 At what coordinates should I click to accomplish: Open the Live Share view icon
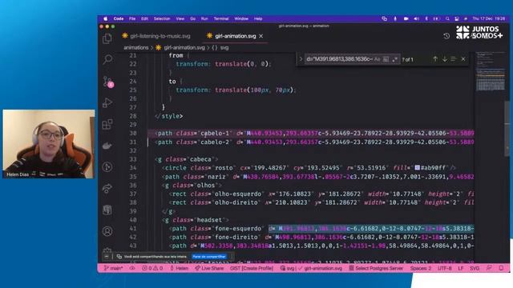pyautogui.click(x=107, y=189)
